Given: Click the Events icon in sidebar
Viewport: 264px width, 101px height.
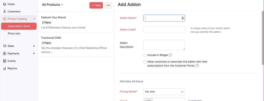Looking at the screenshot, I should 5,61.
